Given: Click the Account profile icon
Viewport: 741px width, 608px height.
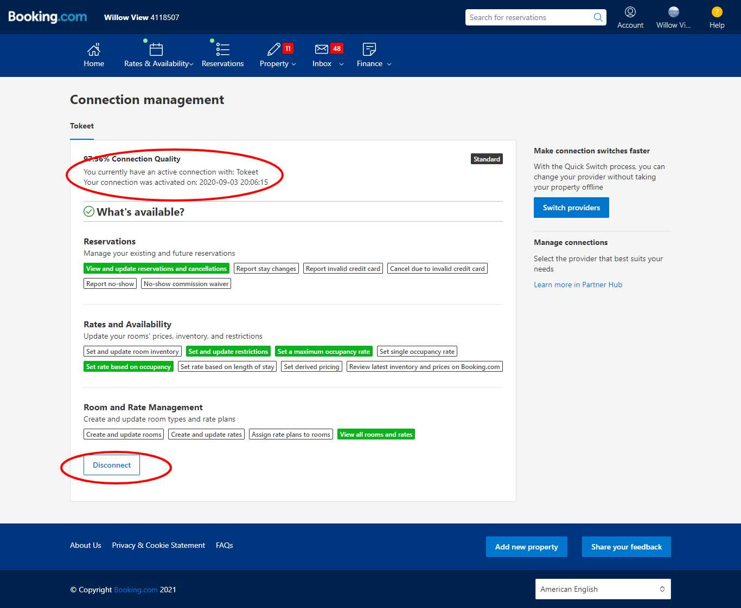Looking at the screenshot, I should (x=630, y=12).
